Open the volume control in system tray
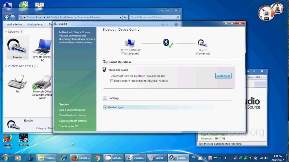 [266, 158]
